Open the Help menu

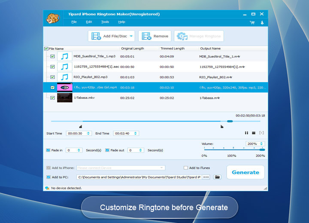tap(121, 22)
